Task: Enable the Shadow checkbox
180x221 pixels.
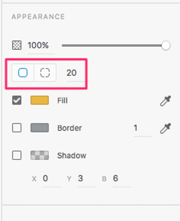Action: coord(17,155)
